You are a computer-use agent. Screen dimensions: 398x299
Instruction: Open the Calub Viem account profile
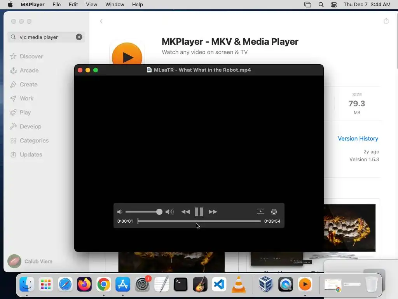pos(30,261)
